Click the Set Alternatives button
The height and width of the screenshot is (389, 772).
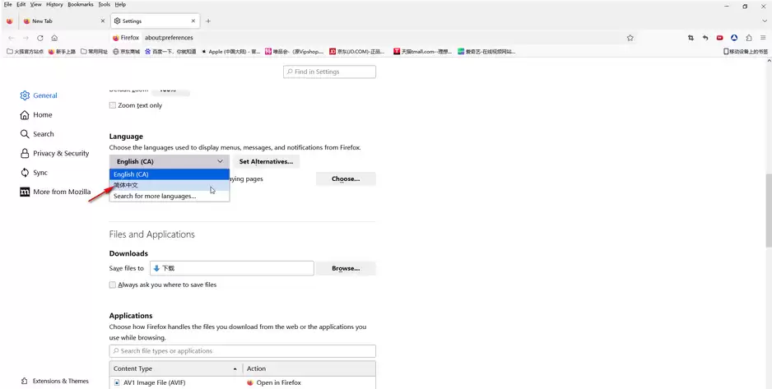[266, 161]
